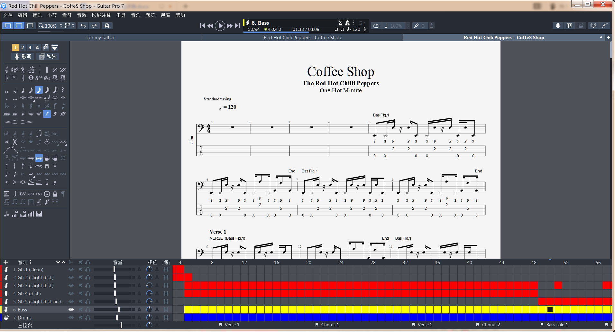Click the print icon in the toolbar
Screen dimensions: 615x332
point(107,26)
